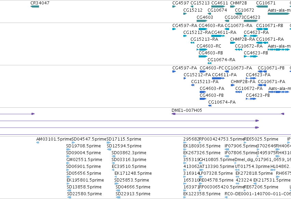Open the CG10671-PA protein label
Screen dimensions: 291x199
pos(272,82)
